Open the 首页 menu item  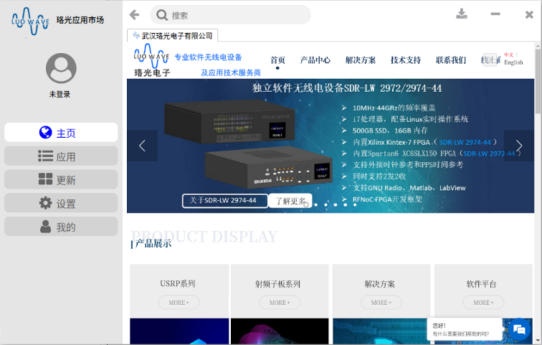[x=277, y=60]
